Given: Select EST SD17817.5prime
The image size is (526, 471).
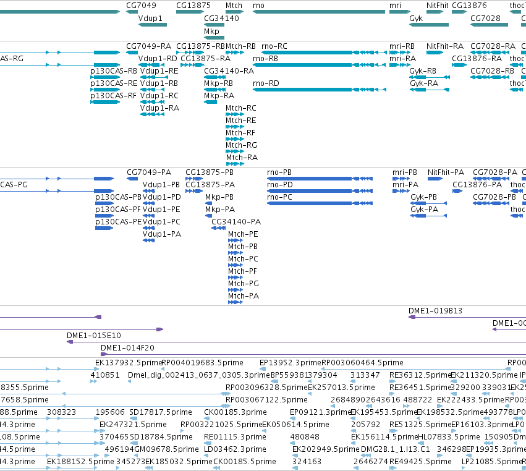Looking at the screenshot, I should [161, 412].
